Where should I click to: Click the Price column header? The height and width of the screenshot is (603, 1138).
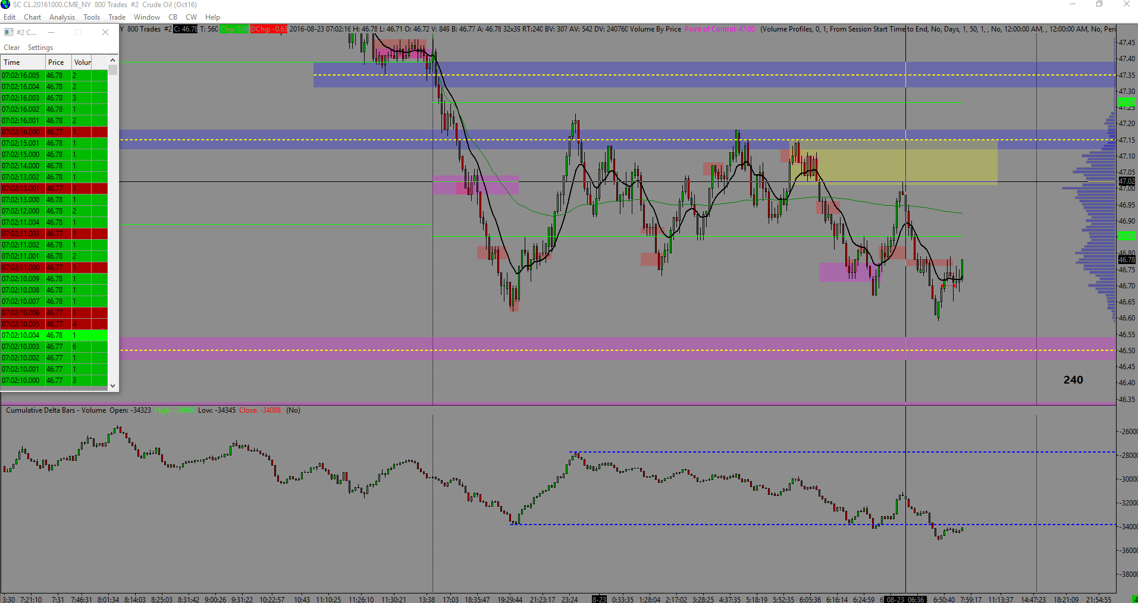pos(58,62)
